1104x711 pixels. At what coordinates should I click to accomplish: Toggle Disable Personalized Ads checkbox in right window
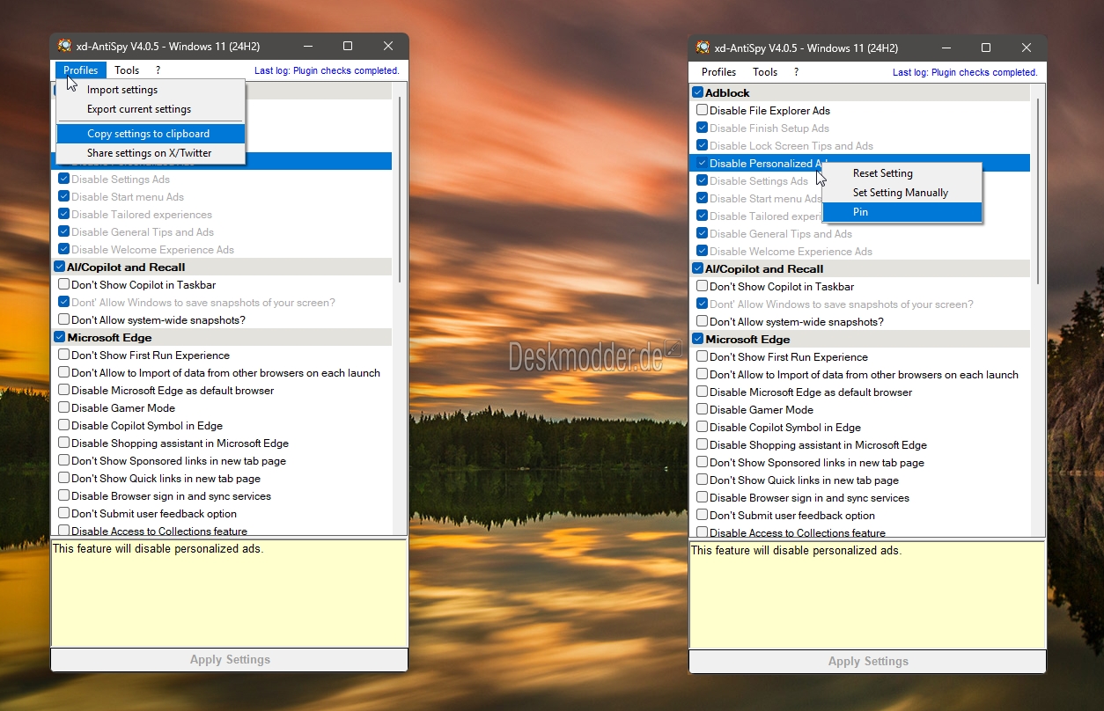(702, 164)
